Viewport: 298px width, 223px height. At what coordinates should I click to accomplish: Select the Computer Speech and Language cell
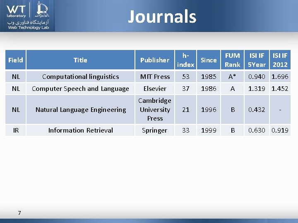[80, 88]
